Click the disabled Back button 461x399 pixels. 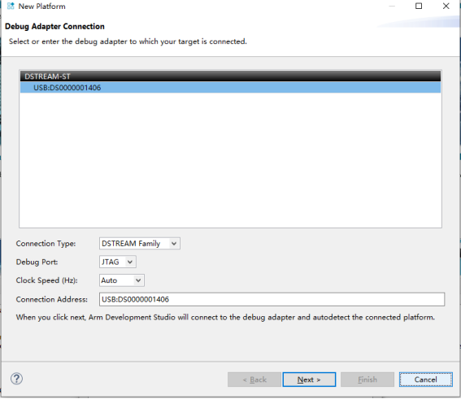point(254,379)
